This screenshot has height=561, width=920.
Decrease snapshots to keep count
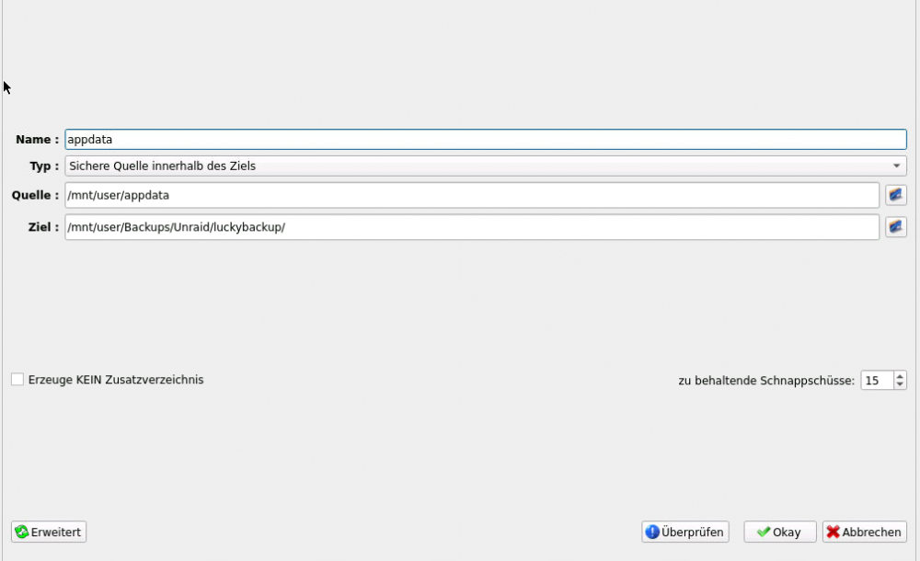[900, 384]
